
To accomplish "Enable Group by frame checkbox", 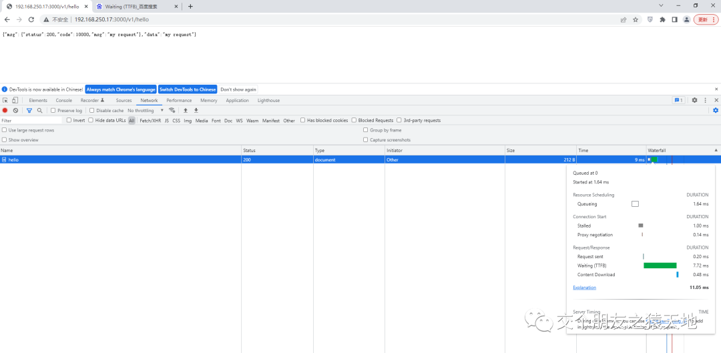I will [x=366, y=131].
